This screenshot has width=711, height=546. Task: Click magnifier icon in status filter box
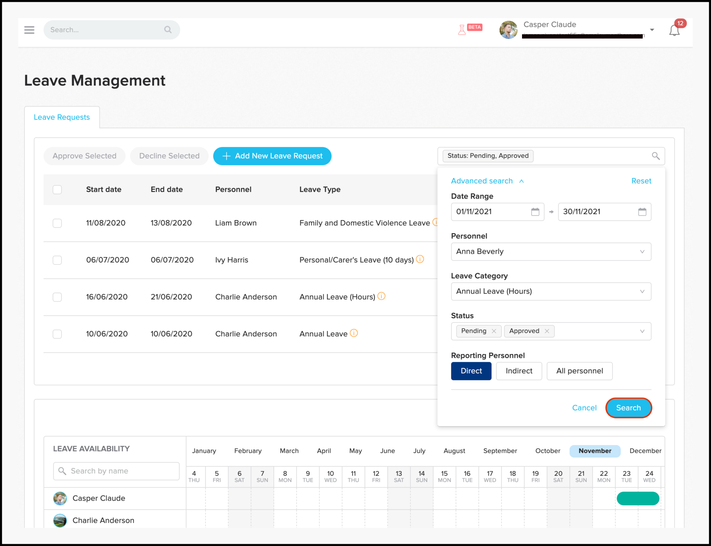pyautogui.click(x=656, y=156)
